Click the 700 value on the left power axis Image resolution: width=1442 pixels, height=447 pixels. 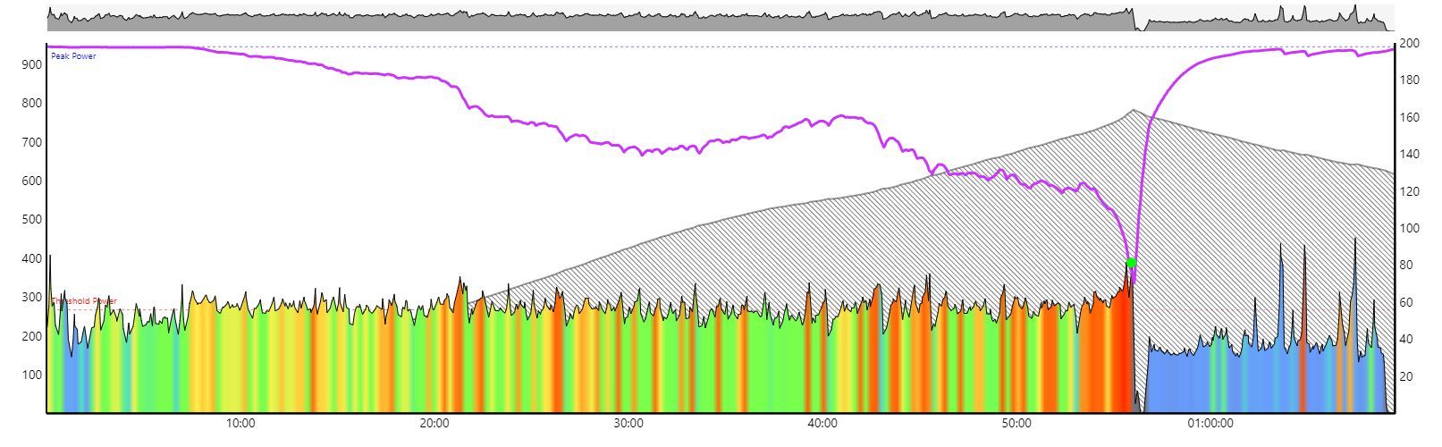32,142
